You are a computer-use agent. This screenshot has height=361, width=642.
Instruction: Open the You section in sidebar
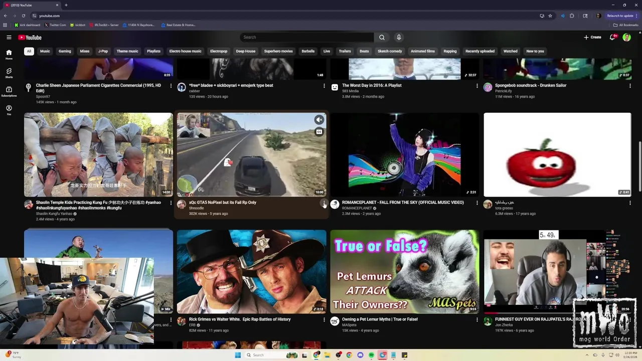(9, 110)
